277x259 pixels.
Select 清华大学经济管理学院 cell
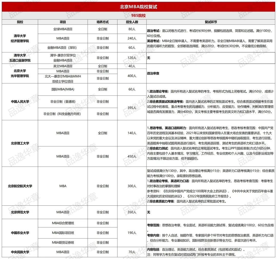click(19, 38)
